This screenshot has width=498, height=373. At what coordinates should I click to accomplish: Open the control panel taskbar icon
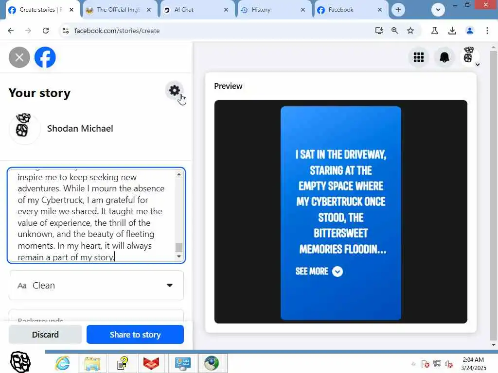[183, 363]
